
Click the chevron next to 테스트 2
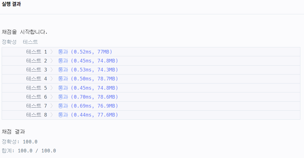[x=52, y=61]
